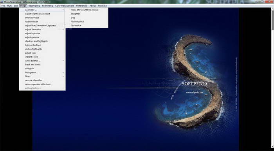This screenshot has height=151, width=274.
Task: Select crop from geometry submenu
Action: tap(87, 18)
